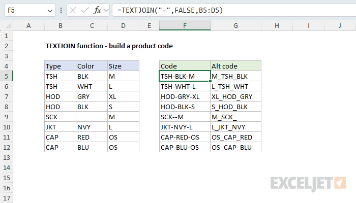Select cell containing 'L_TSH_WHT'

pyautogui.click(x=235, y=86)
